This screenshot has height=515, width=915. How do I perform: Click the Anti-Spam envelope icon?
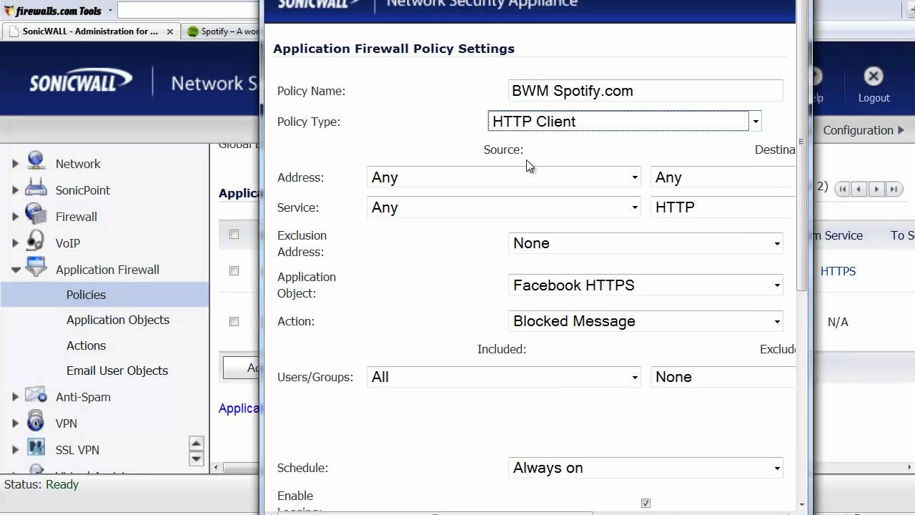[36, 396]
